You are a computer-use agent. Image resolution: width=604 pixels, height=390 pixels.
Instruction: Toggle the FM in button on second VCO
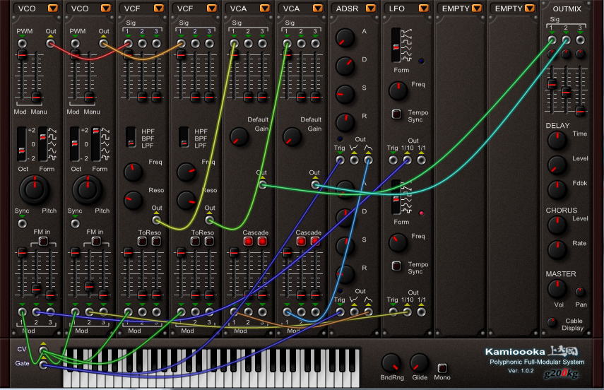96,241
